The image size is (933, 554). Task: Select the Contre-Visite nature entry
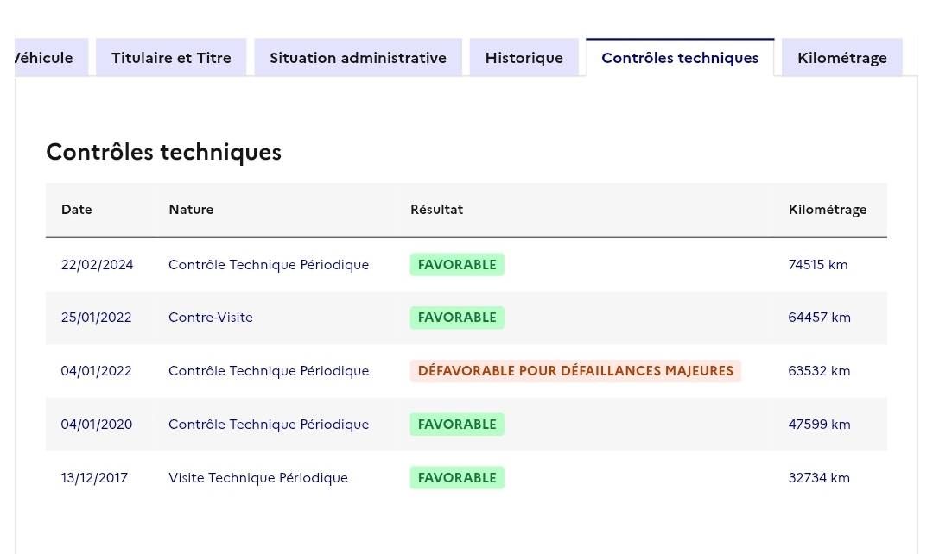coord(211,318)
